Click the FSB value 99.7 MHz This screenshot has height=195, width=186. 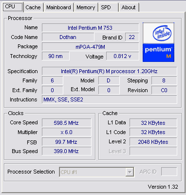click(x=66, y=142)
